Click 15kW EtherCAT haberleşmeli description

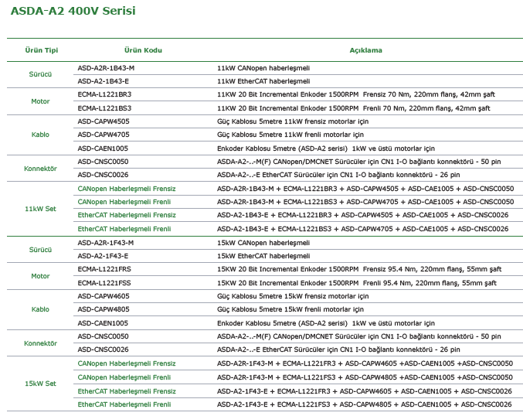click(263, 256)
